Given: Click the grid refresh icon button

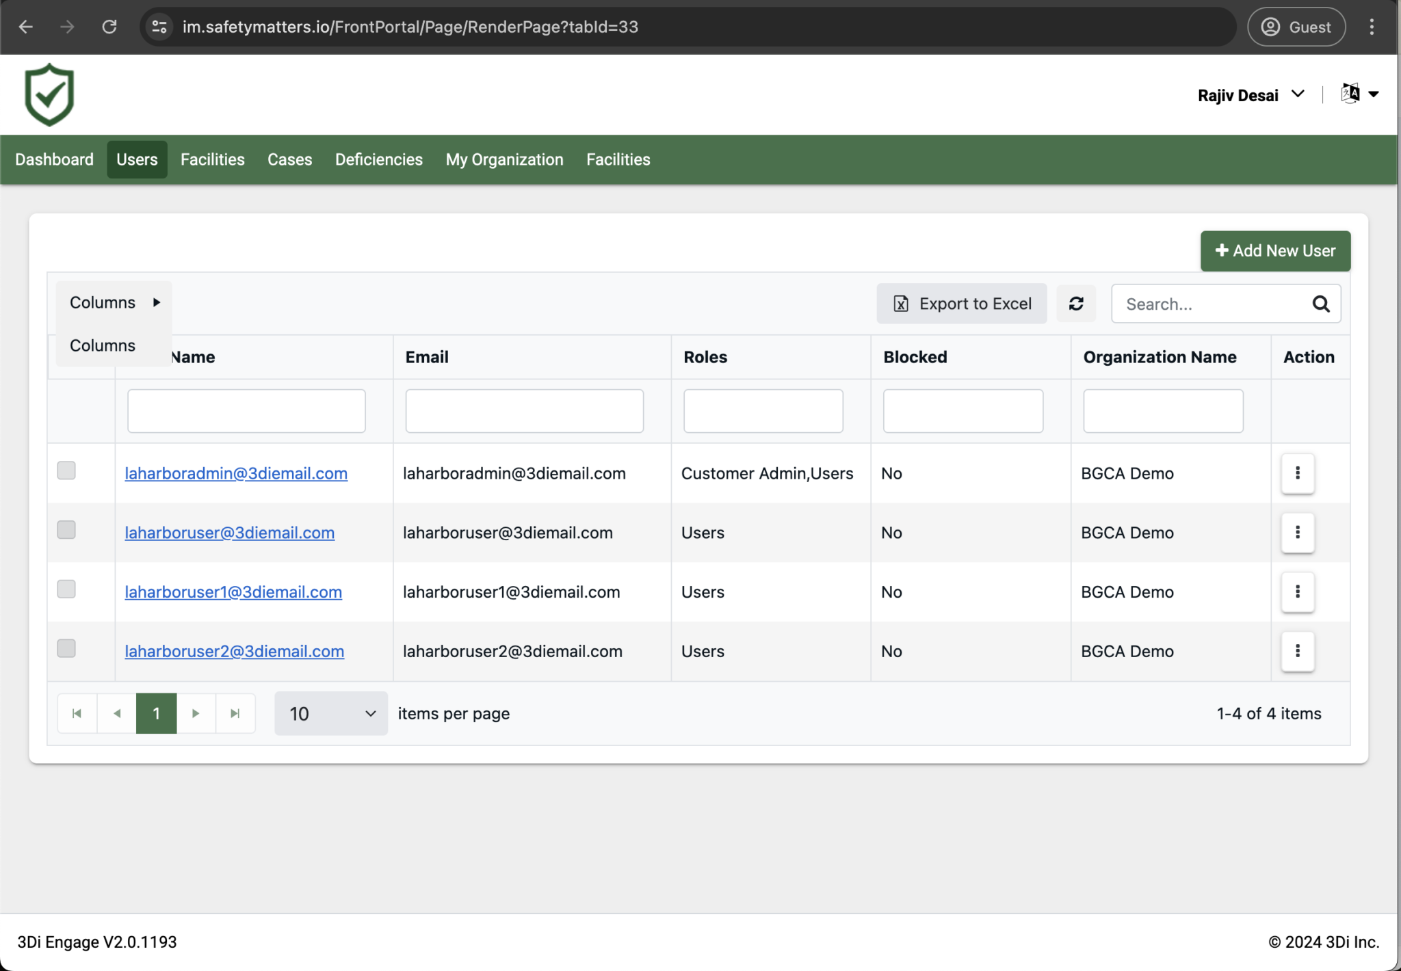Looking at the screenshot, I should 1076,304.
